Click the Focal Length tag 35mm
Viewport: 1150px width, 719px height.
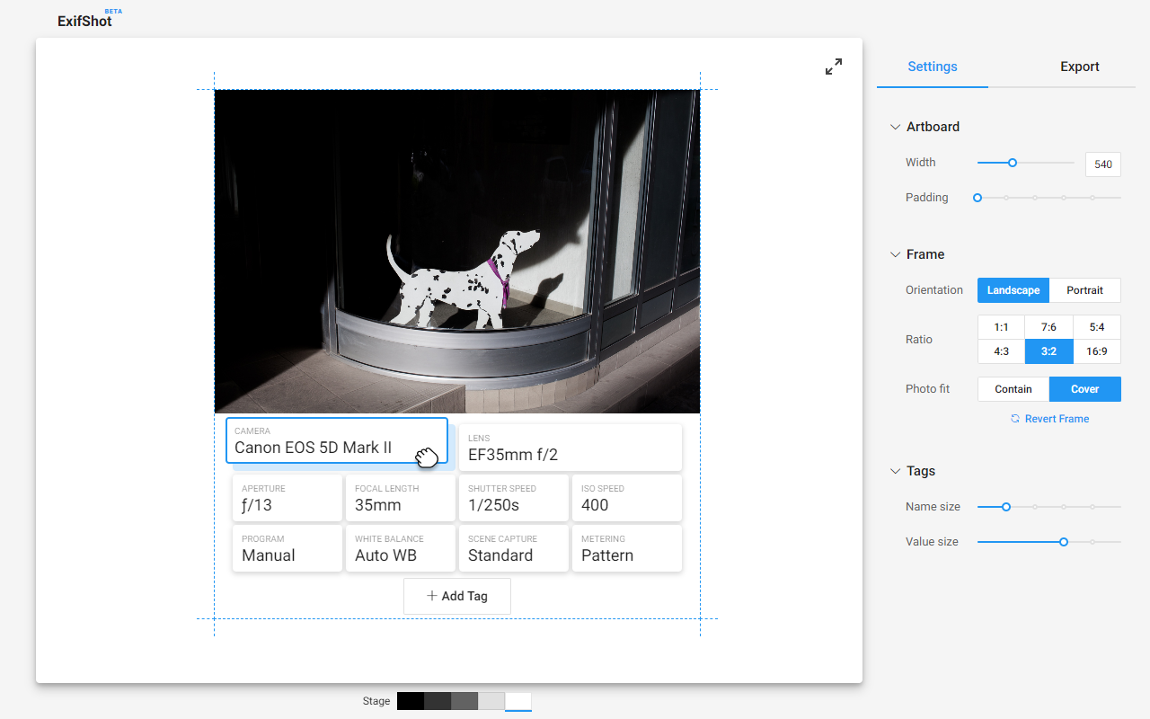(400, 498)
